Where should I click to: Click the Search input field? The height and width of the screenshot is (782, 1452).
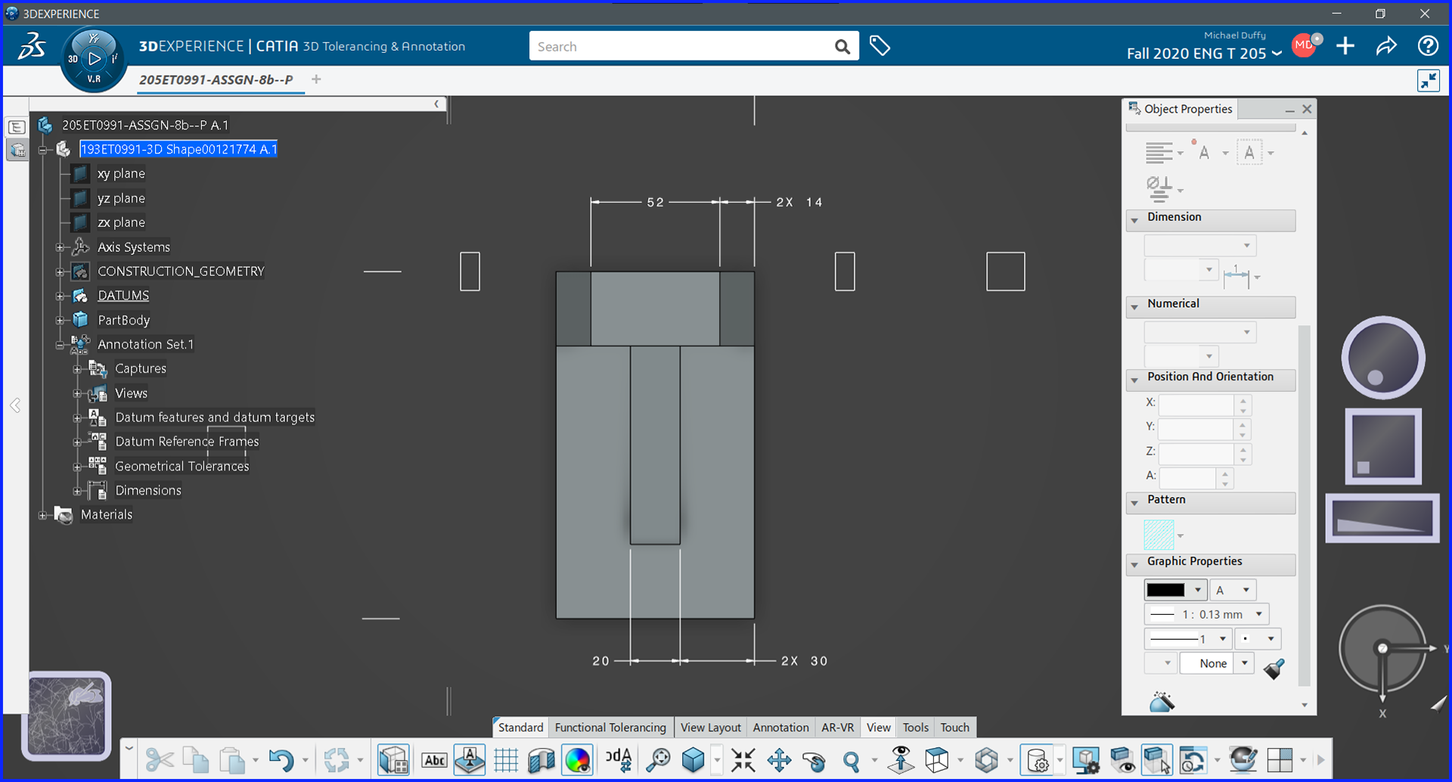point(681,47)
